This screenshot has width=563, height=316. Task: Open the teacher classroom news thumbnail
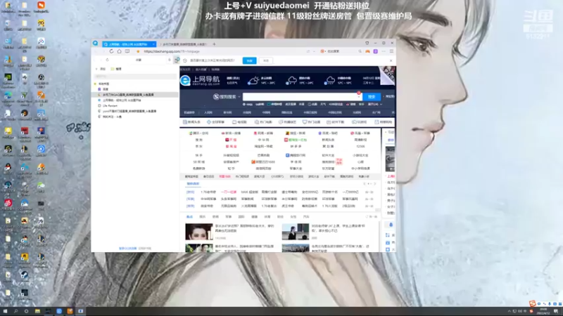click(295, 232)
